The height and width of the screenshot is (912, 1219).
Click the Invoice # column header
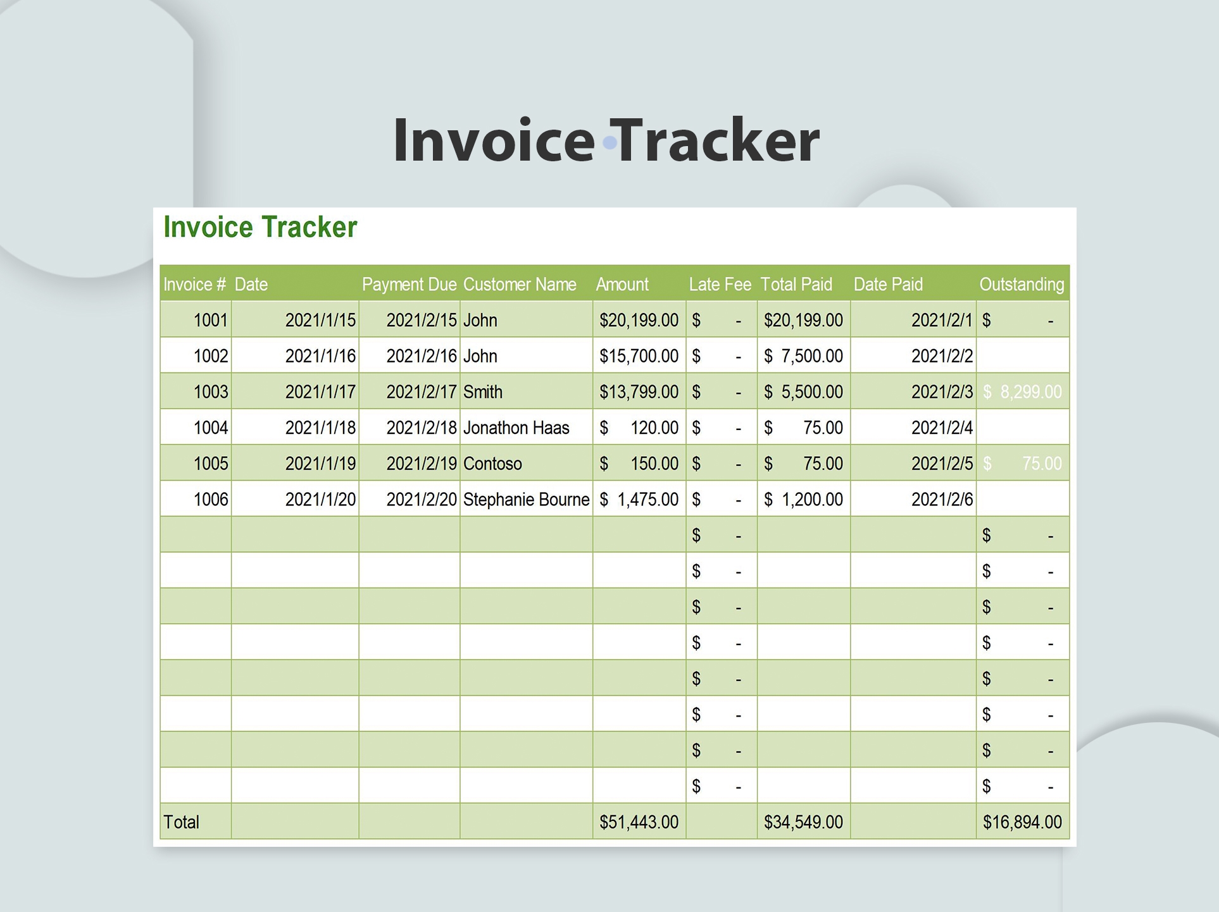195,284
